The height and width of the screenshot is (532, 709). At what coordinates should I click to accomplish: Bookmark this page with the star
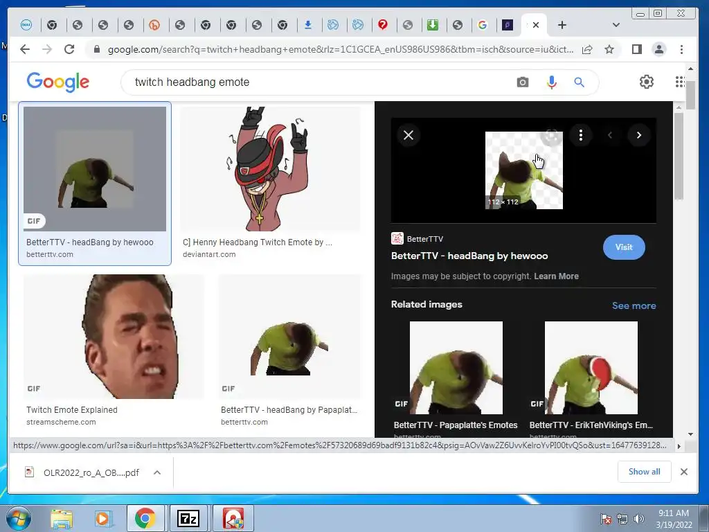[x=609, y=49]
